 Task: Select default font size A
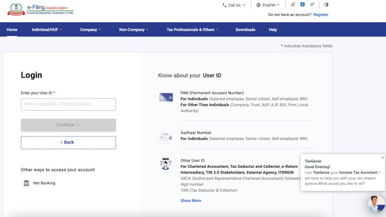click(x=302, y=5)
